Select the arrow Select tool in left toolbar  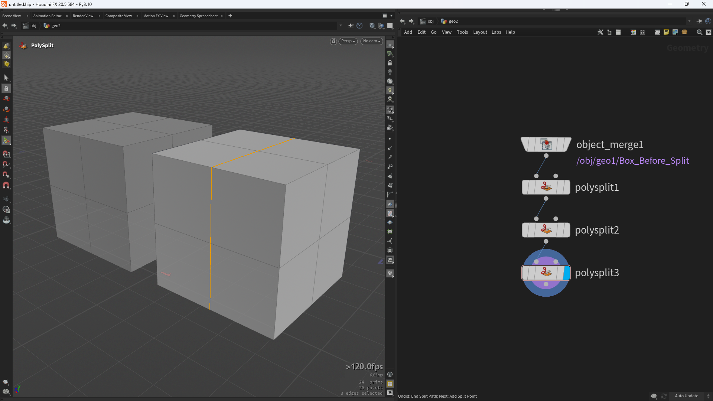[x=6, y=78]
